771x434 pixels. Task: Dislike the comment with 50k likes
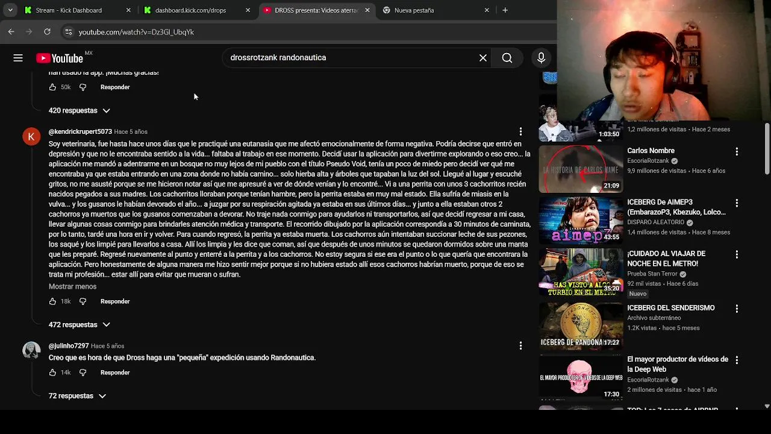click(83, 87)
